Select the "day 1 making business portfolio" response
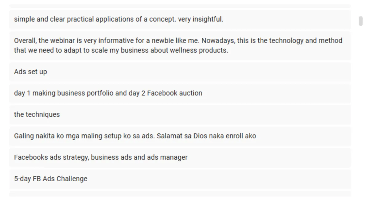 tap(180, 93)
